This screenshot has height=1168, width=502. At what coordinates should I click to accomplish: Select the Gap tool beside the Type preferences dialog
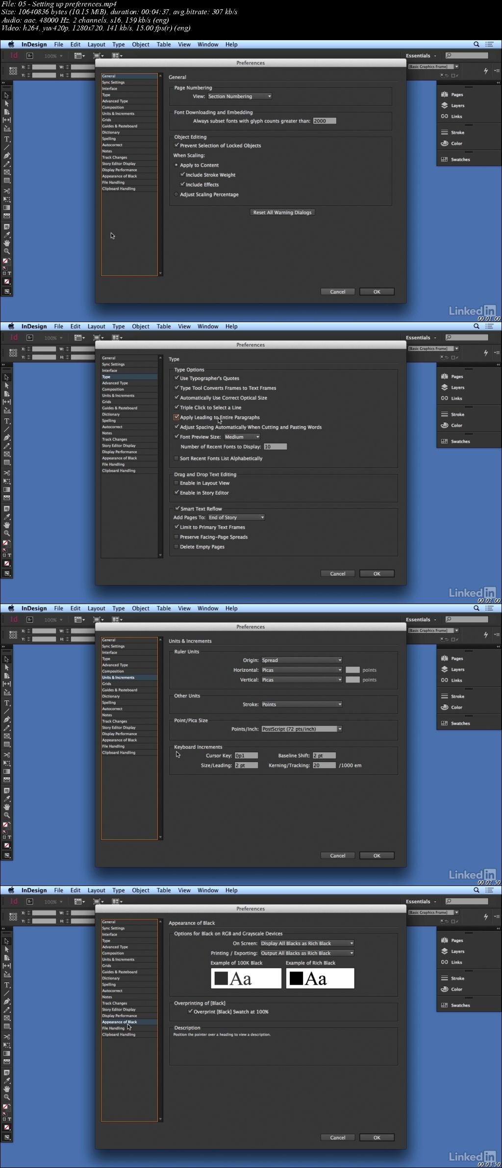click(x=7, y=402)
